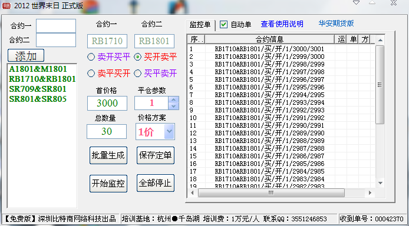This screenshot has width=409, height=226.
Task: Click the horizontal scrollbar left arrow
Action: tap(193, 192)
